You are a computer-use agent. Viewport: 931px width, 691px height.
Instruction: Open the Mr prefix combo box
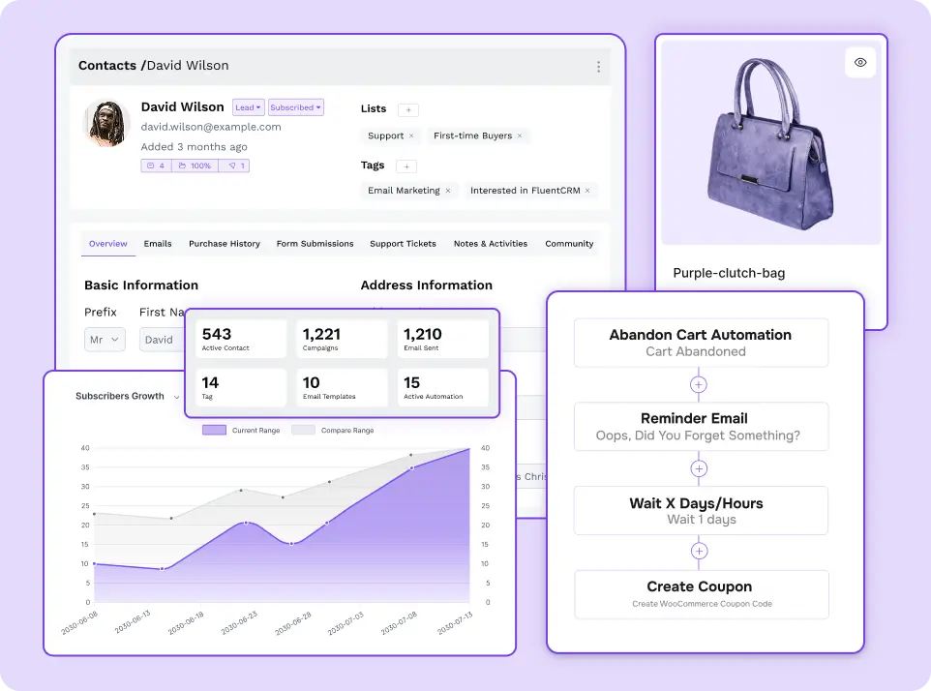tap(105, 340)
